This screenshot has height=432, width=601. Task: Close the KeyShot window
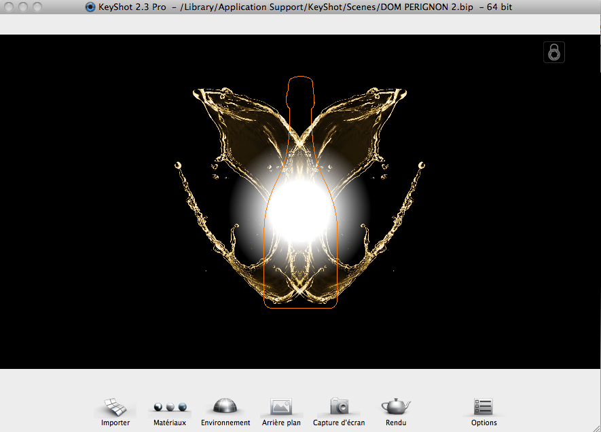pyautogui.click(x=9, y=7)
